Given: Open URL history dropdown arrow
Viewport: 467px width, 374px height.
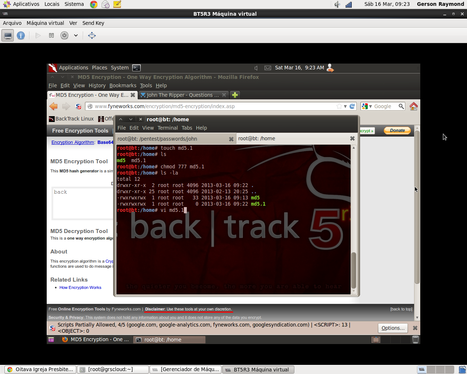Looking at the screenshot, I should coord(345,106).
